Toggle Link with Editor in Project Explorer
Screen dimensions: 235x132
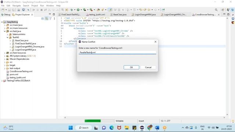point(47,19)
